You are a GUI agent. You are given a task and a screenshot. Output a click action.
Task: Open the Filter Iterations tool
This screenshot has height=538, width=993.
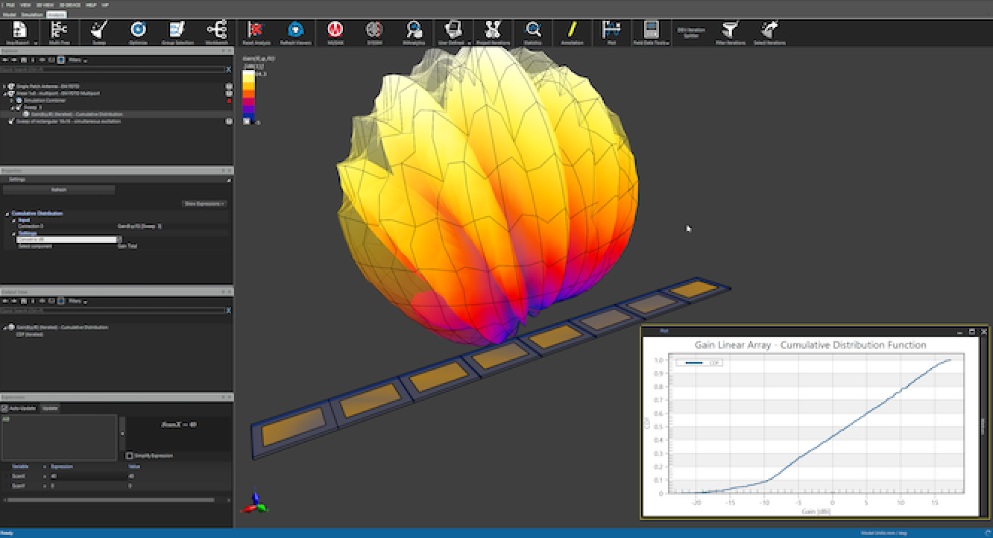click(731, 28)
